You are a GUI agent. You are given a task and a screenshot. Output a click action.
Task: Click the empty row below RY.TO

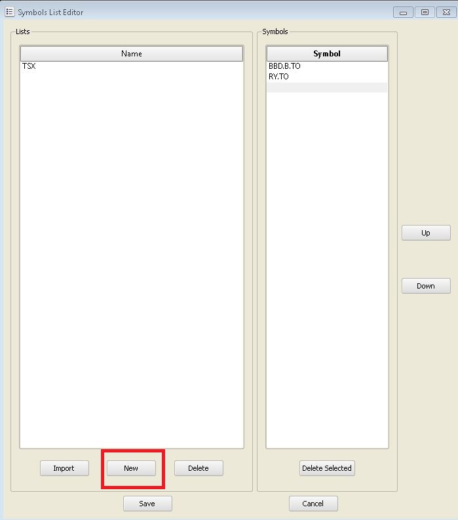[x=327, y=87]
